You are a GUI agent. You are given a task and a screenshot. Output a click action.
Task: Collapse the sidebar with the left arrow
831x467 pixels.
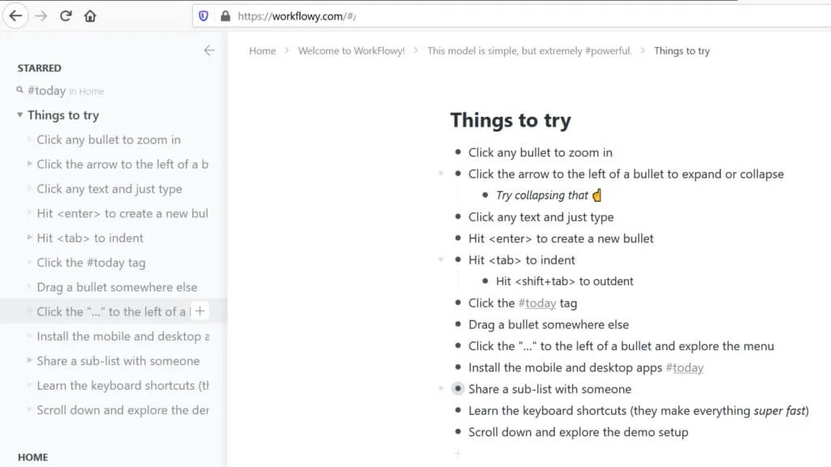click(x=209, y=50)
